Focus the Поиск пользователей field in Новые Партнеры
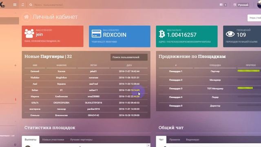 (x=129, y=57)
